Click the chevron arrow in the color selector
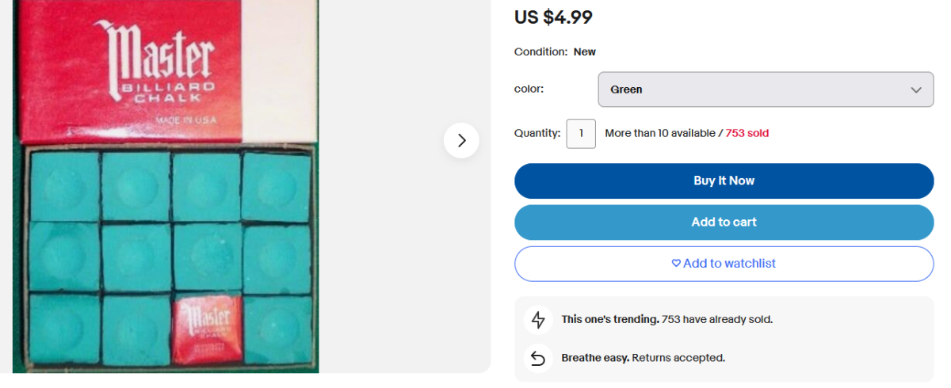Screen dimensions: 951x388 coord(916,89)
